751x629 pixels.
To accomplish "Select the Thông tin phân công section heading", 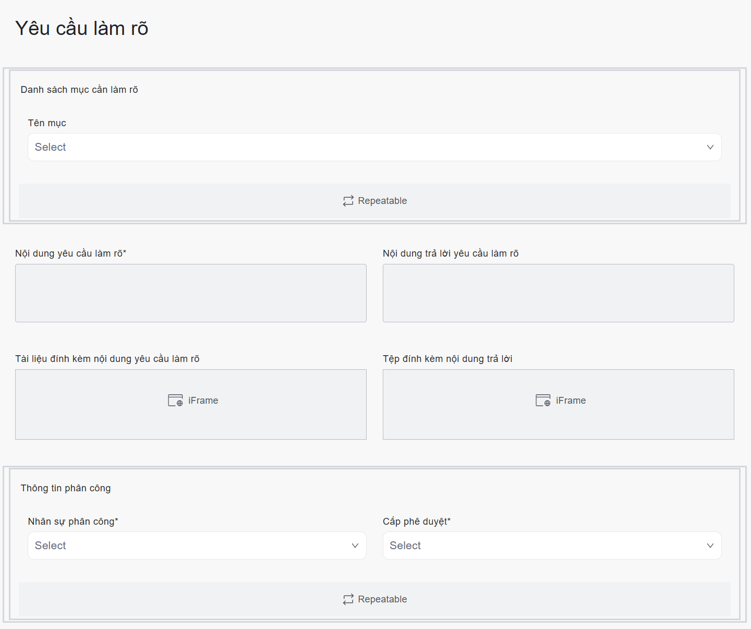I will pos(66,488).
